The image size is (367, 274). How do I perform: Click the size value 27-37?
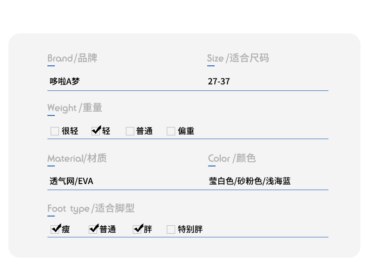coord(219,81)
